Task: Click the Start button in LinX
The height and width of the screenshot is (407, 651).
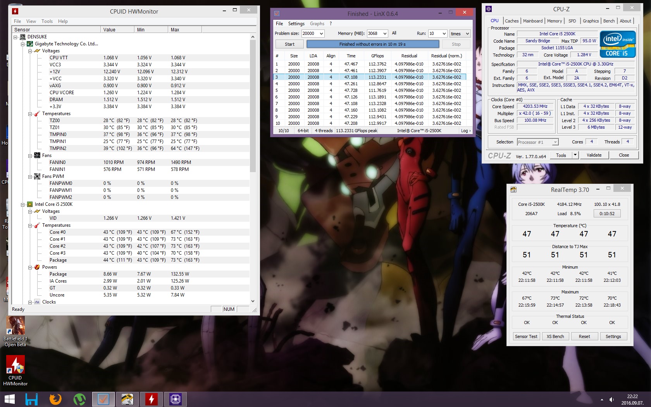Action: 289,44
